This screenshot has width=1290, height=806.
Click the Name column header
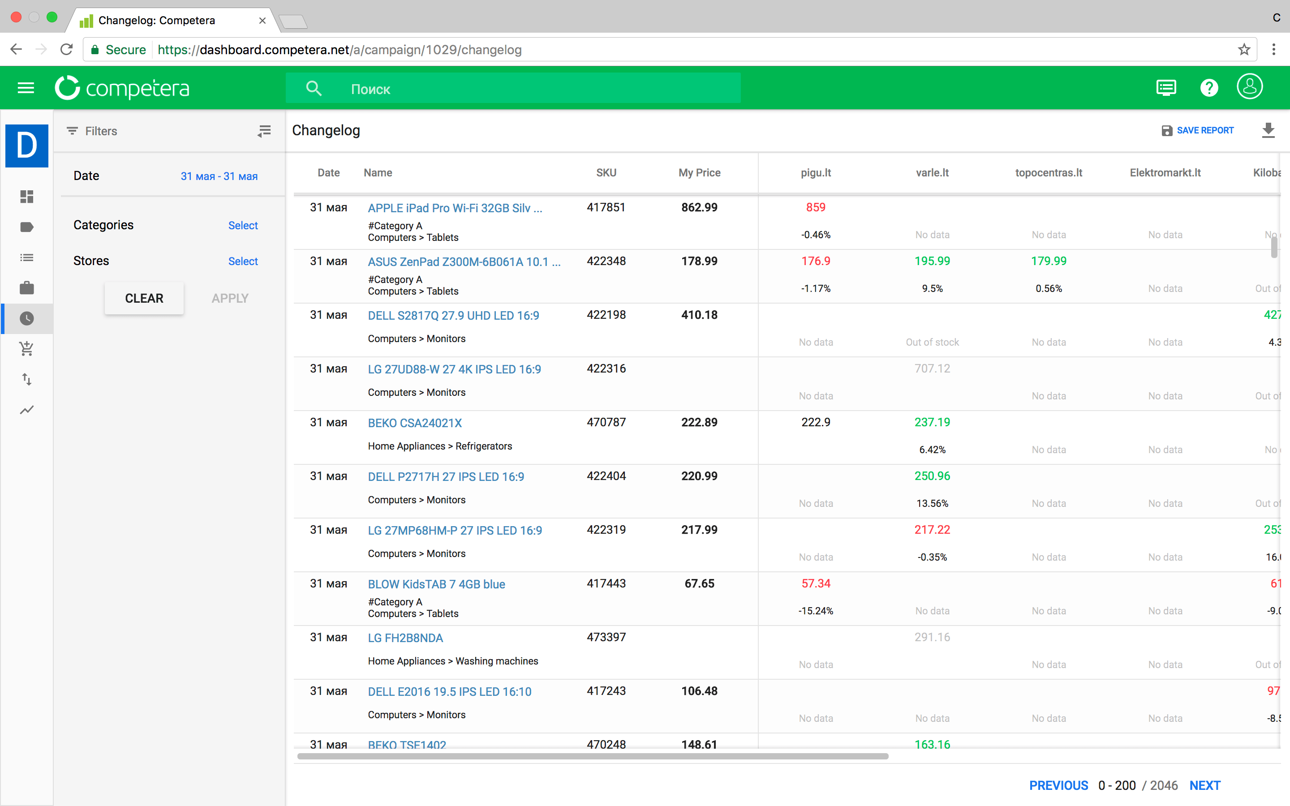tap(378, 173)
